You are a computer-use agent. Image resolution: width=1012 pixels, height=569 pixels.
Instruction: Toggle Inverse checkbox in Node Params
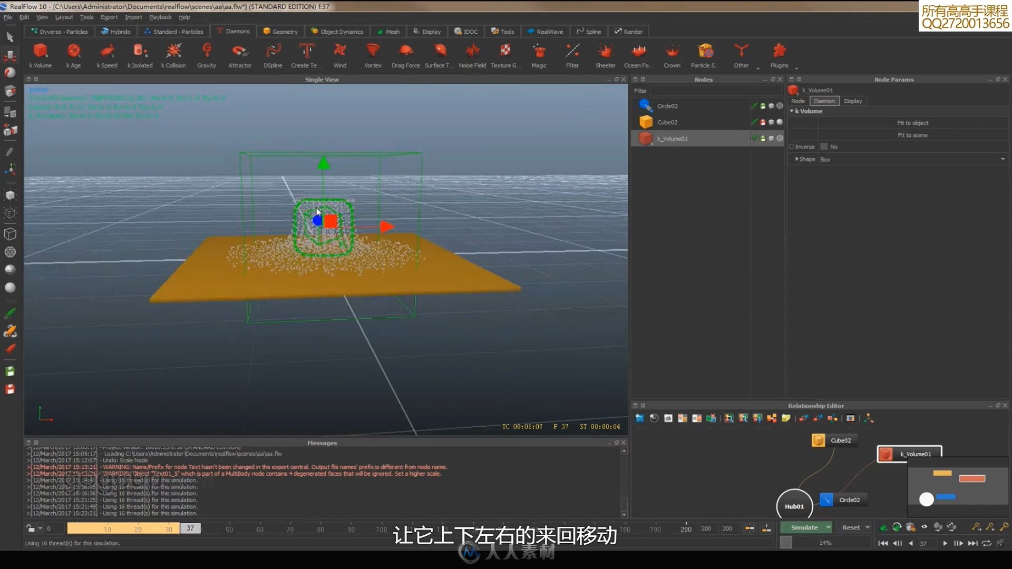[823, 146]
